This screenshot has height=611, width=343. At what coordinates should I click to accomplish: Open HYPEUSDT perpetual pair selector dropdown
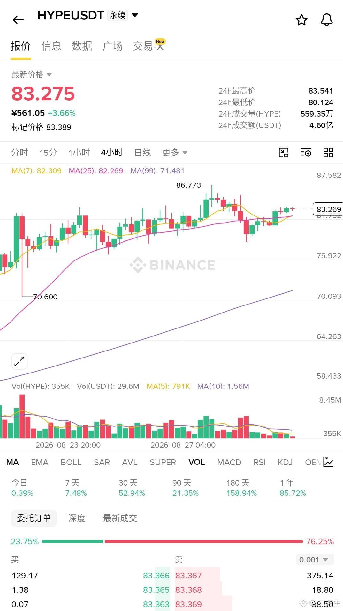[135, 15]
